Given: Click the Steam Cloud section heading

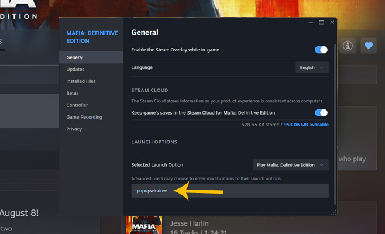Looking at the screenshot, I should [150, 90].
